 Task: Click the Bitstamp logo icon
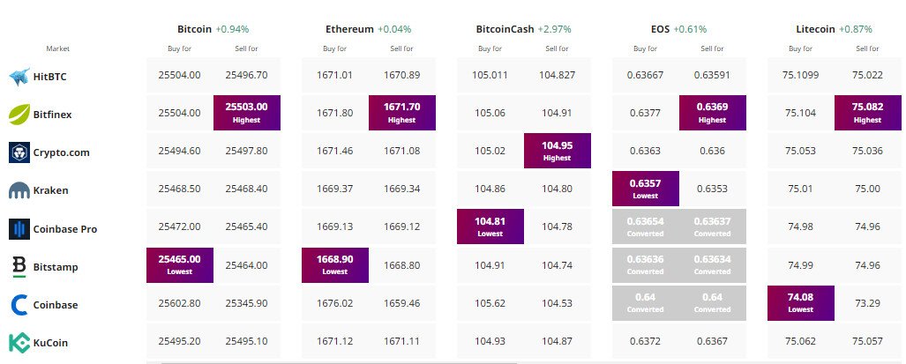19,266
